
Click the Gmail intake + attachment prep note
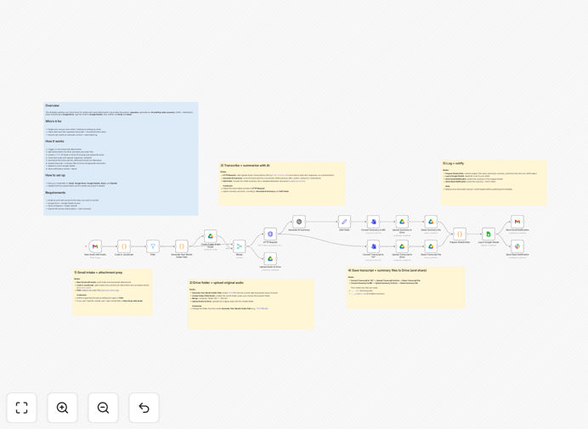(112, 291)
